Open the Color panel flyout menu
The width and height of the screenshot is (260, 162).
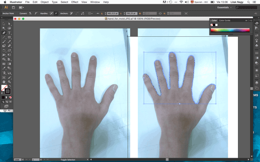click(x=251, y=20)
